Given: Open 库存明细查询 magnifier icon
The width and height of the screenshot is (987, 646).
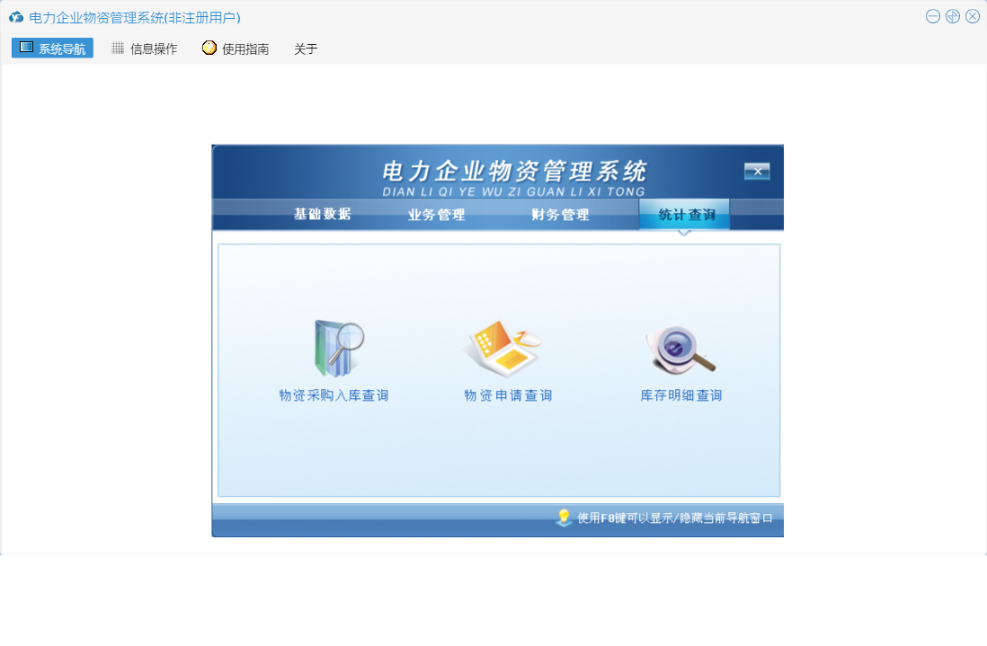Looking at the screenshot, I should pos(681,350).
